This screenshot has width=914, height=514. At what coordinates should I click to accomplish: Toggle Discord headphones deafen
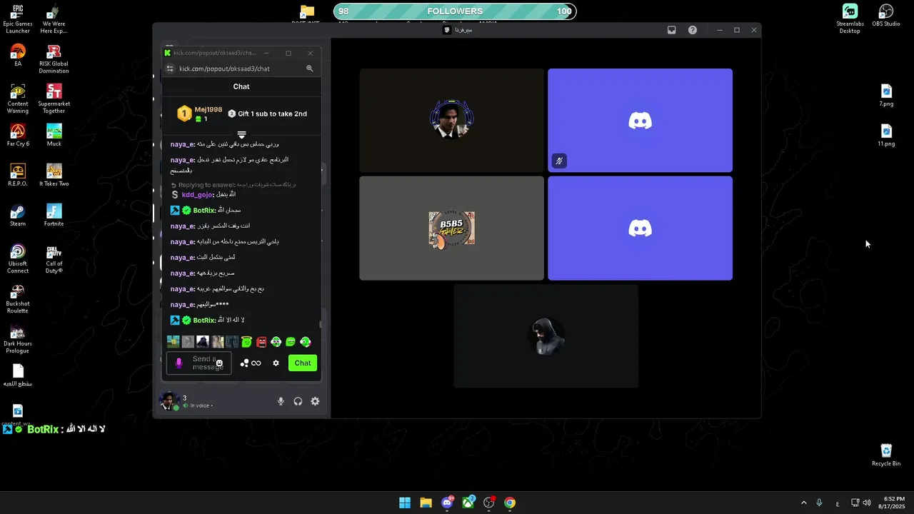pos(298,401)
